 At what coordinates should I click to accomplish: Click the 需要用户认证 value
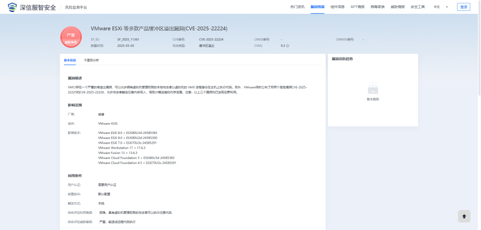[x=107, y=185]
